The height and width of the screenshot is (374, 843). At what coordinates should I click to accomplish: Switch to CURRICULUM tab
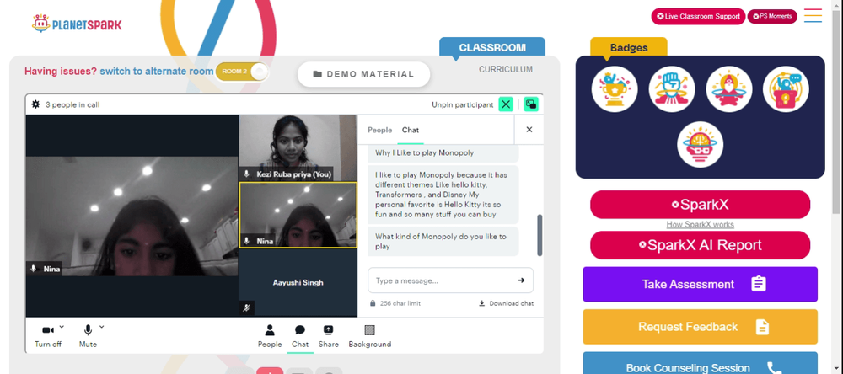tap(505, 69)
